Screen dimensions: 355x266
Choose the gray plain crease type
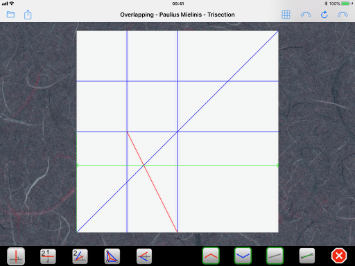(275, 256)
